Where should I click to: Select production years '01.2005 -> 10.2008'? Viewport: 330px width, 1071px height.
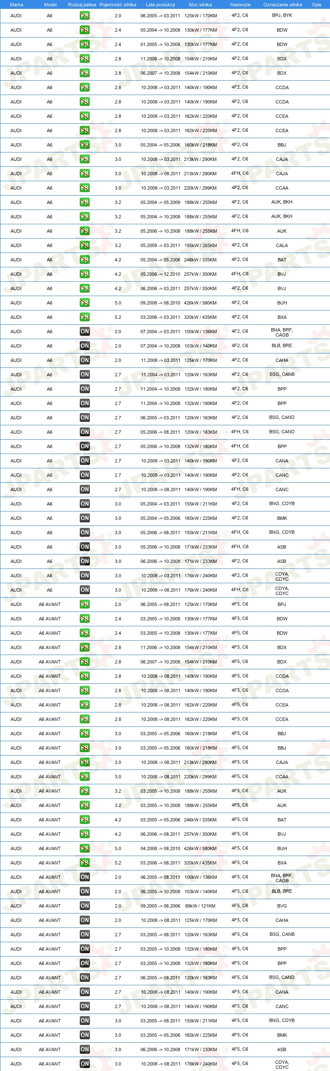pyautogui.click(x=160, y=44)
